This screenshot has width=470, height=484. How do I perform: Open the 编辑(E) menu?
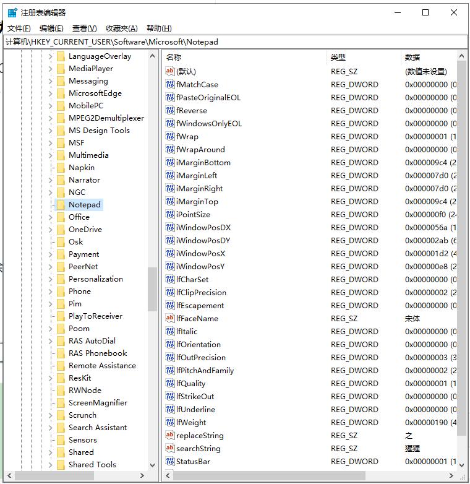[51, 28]
